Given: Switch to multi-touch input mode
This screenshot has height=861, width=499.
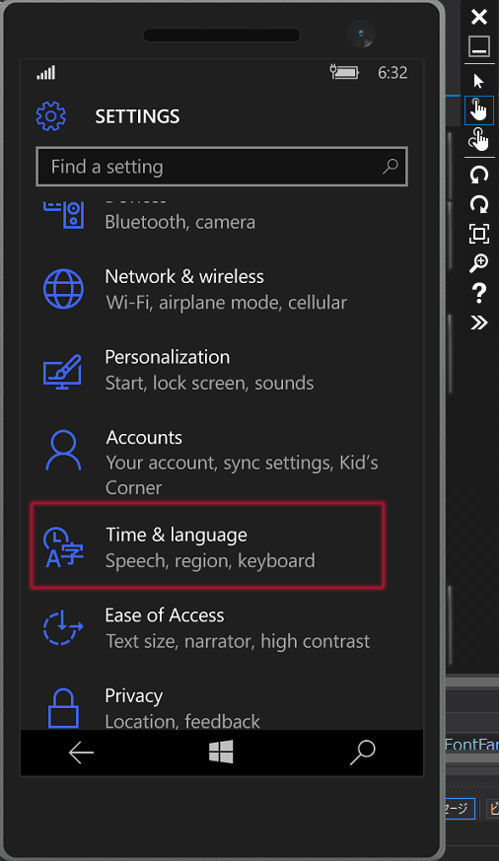Looking at the screenshot, I should click(x=478, y=139).
